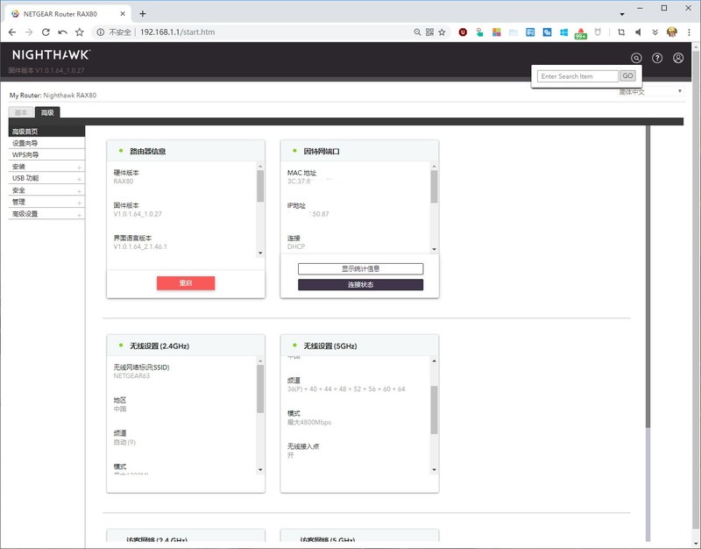Click the 无线设置 (5GHz) panel title
The image size is (701, 549).
click(x=330, y=346)
